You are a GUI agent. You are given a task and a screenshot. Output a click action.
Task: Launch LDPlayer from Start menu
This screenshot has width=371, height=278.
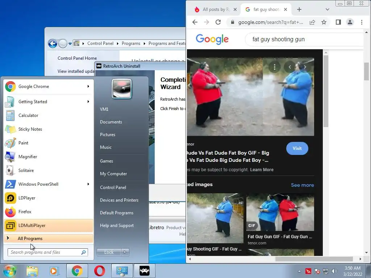coord(49,198)
